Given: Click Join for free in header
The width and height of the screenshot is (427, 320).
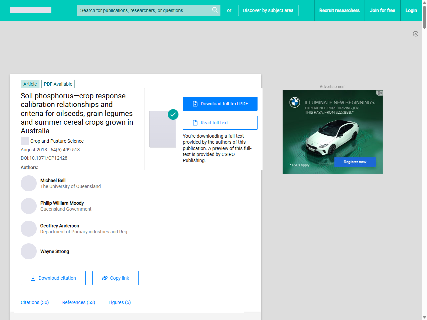Looking at the screenshot, I should 382,10.
